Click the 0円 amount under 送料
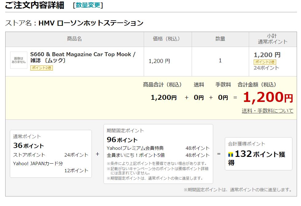Viewport: 301px width, 206px height. [x=199, y=98]
